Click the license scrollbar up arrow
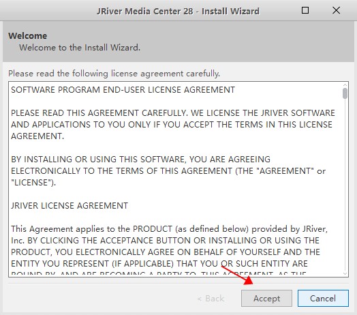The height and width of the screenshot is (315, 357). coord(345,85)
